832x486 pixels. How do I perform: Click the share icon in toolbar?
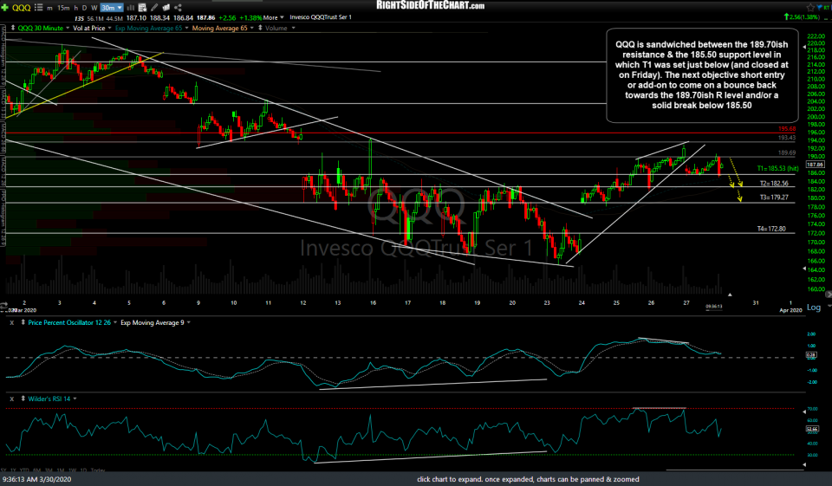pyautogui.click(x=178, y=8)
